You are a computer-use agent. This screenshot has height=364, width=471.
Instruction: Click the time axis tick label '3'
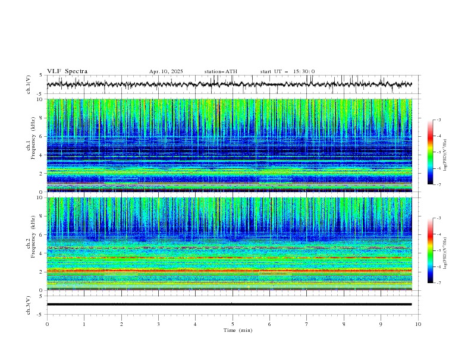[158, 324]
